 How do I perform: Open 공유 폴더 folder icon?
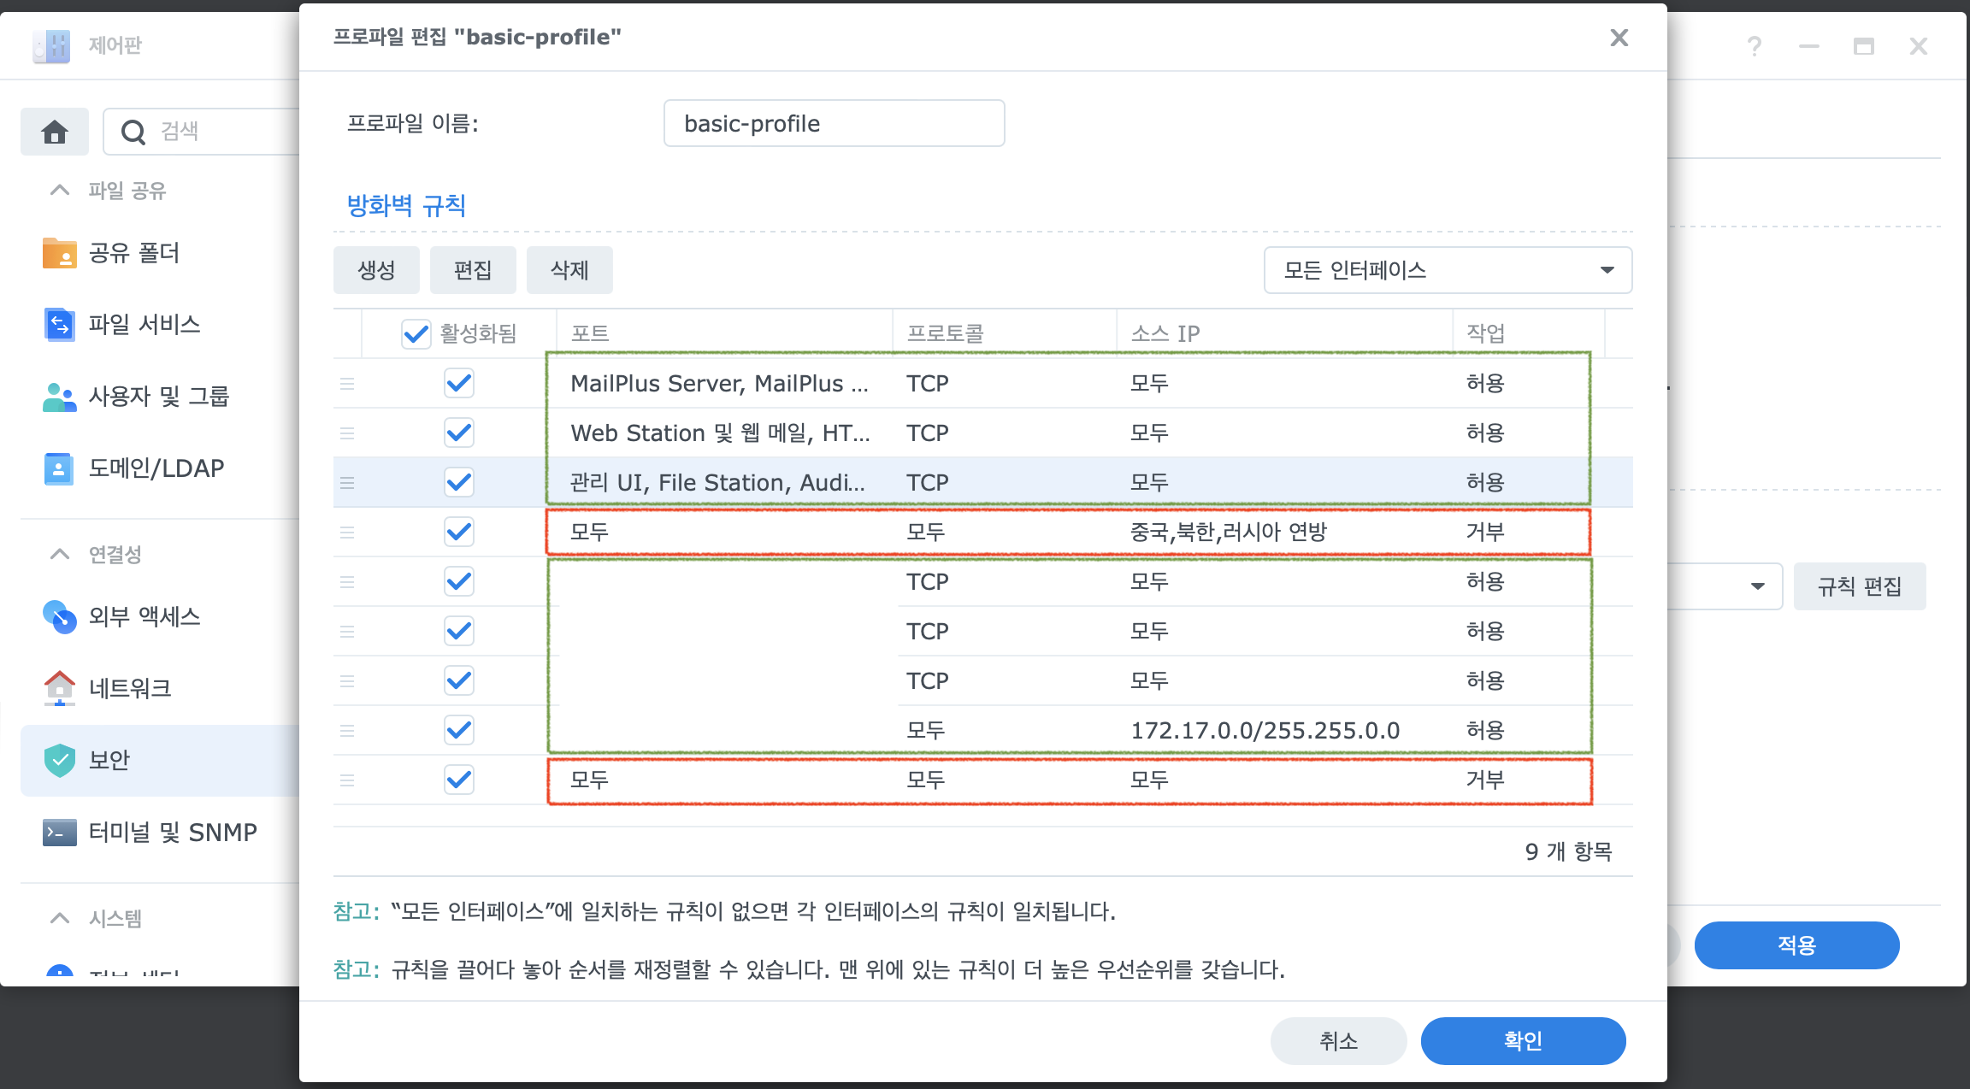click(x=59, y=253)
